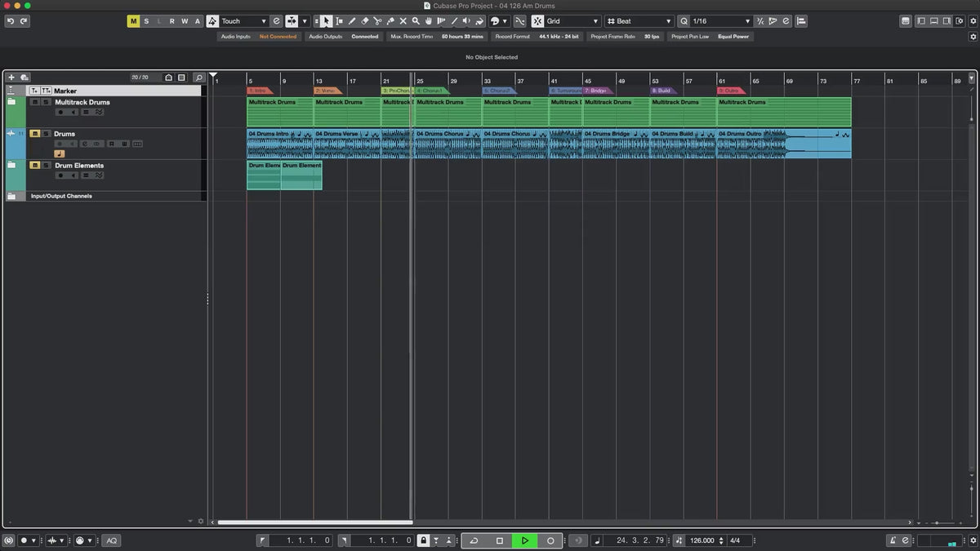980x551 pixels.
Task: Select the Zoom magnifier tool
Action: point(416,21)
